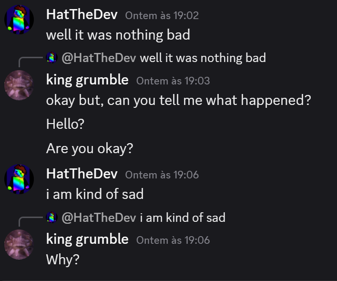The height and width of the screenshot is (281, 337).
Task: Click king grumble's avatar beside the "Why?" message
Action: click(x=19, y=244)
